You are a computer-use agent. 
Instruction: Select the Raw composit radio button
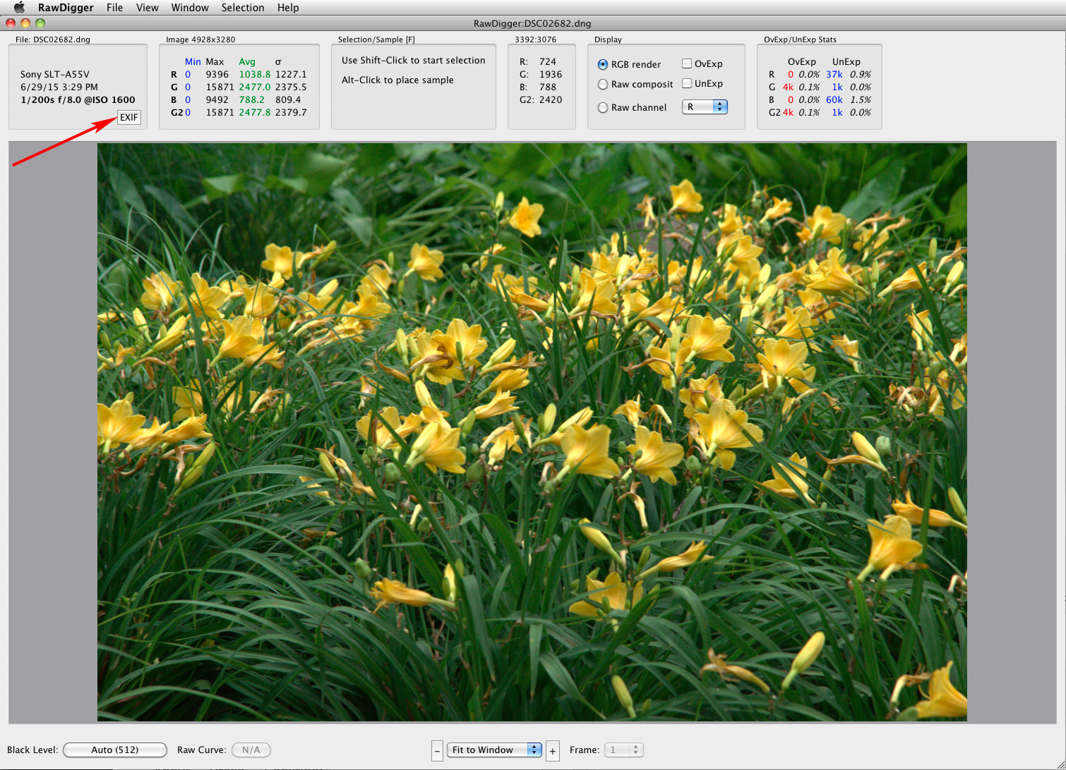coord(603,84)
